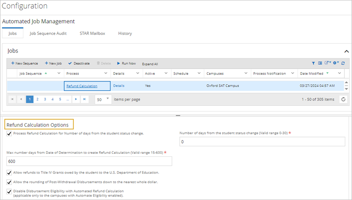Screen dimensions: 352x200
Task: Toggle rounding of Post-Withdrawal Disbursements checkbox
Action: tap(9, 182)
